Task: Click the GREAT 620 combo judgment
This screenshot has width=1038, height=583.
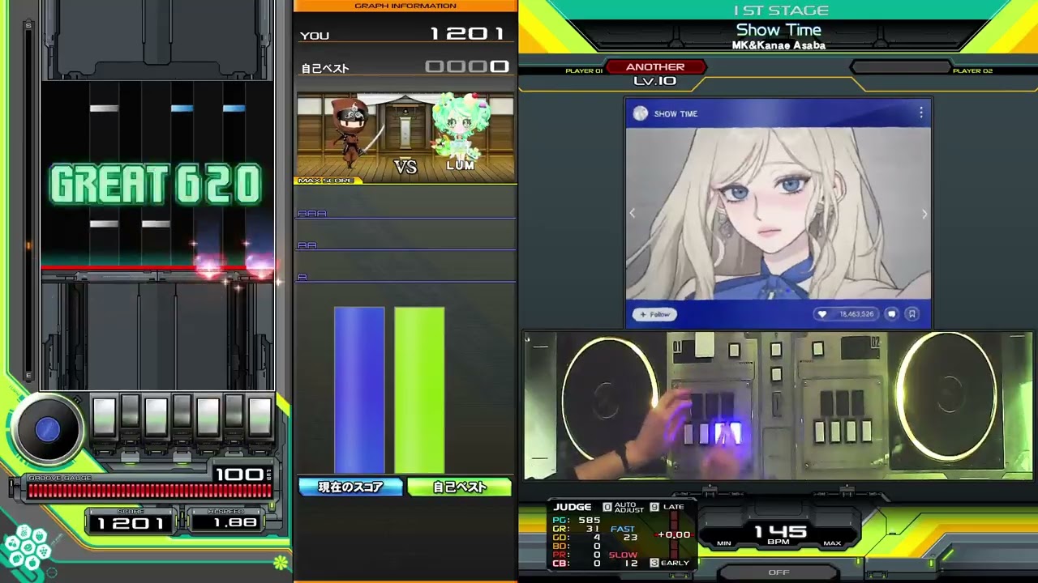Action: [x=156, y=185]
